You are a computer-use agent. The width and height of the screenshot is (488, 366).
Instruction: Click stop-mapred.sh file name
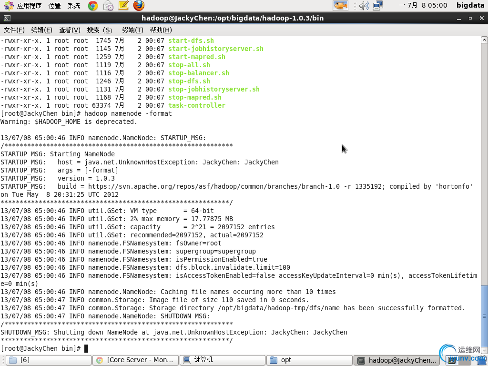pos(195,97)
